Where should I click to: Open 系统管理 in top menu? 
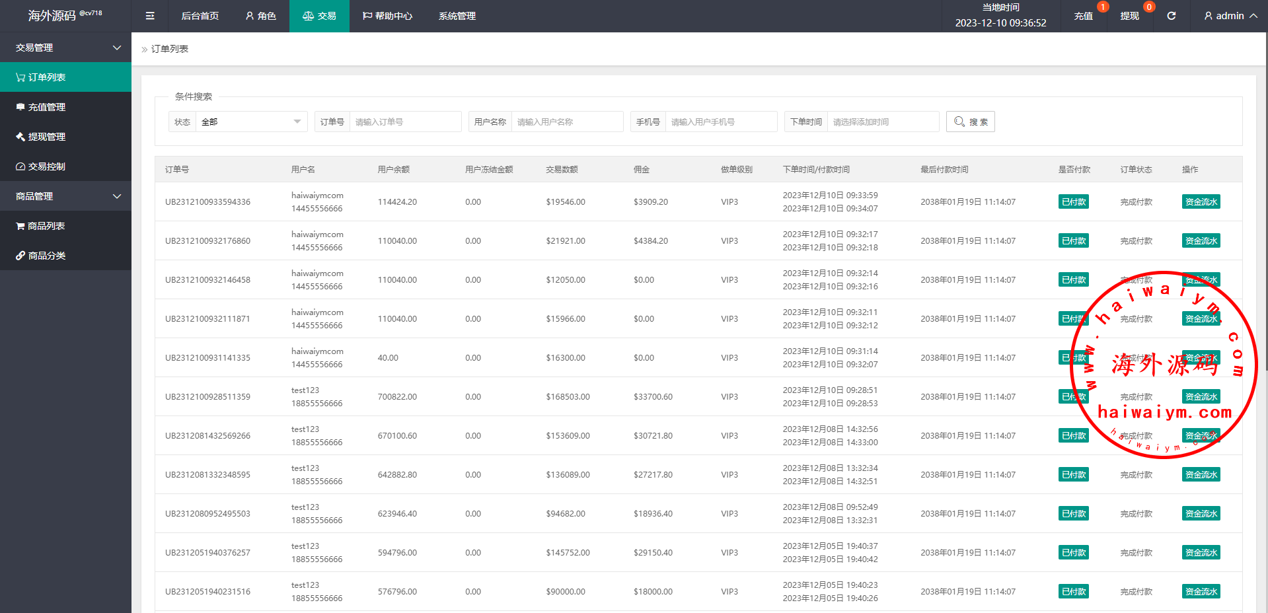(457, 16)
